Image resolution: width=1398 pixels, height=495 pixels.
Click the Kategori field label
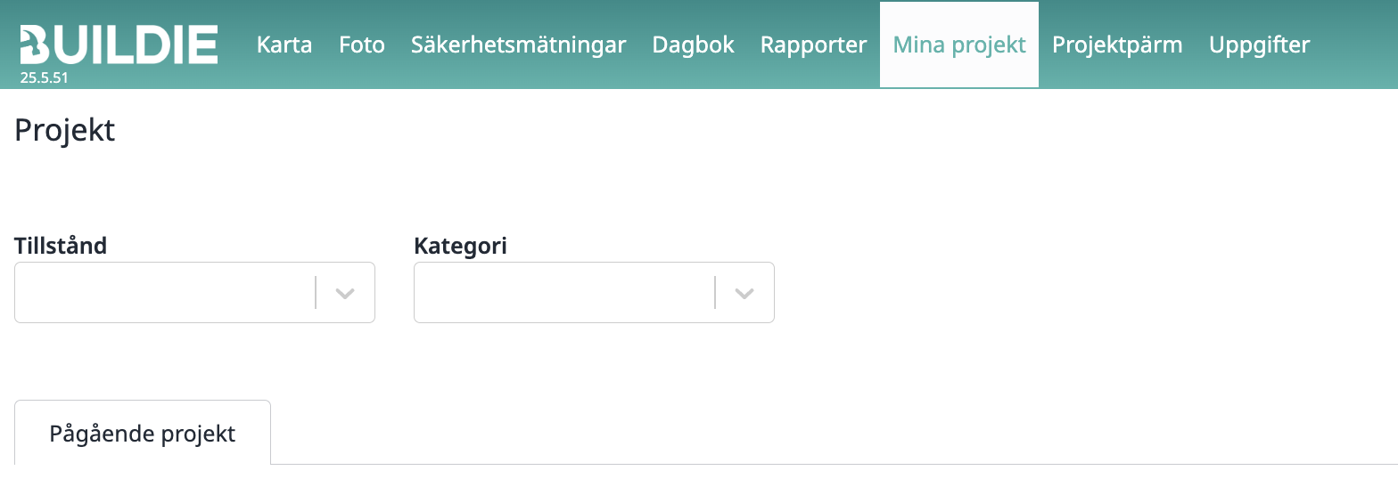click(460, 246)
